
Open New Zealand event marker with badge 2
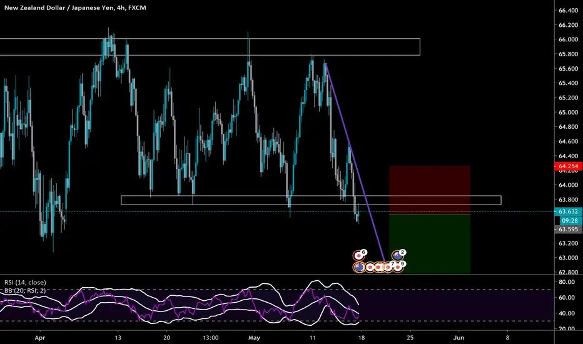pyautogui.click(x=398, y=255)
